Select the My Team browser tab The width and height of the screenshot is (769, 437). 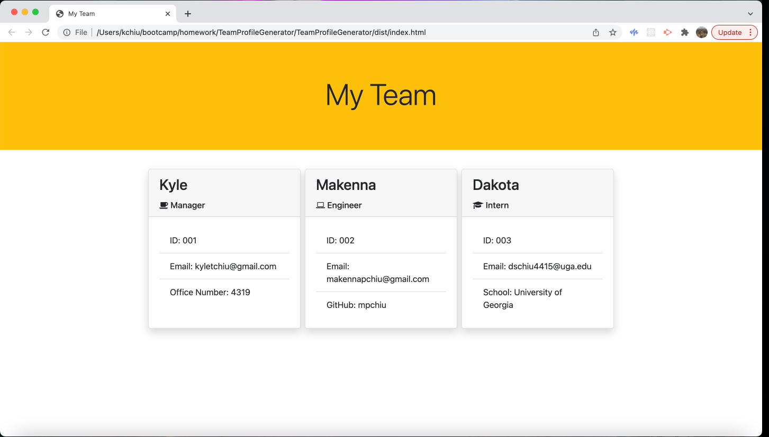113,14
